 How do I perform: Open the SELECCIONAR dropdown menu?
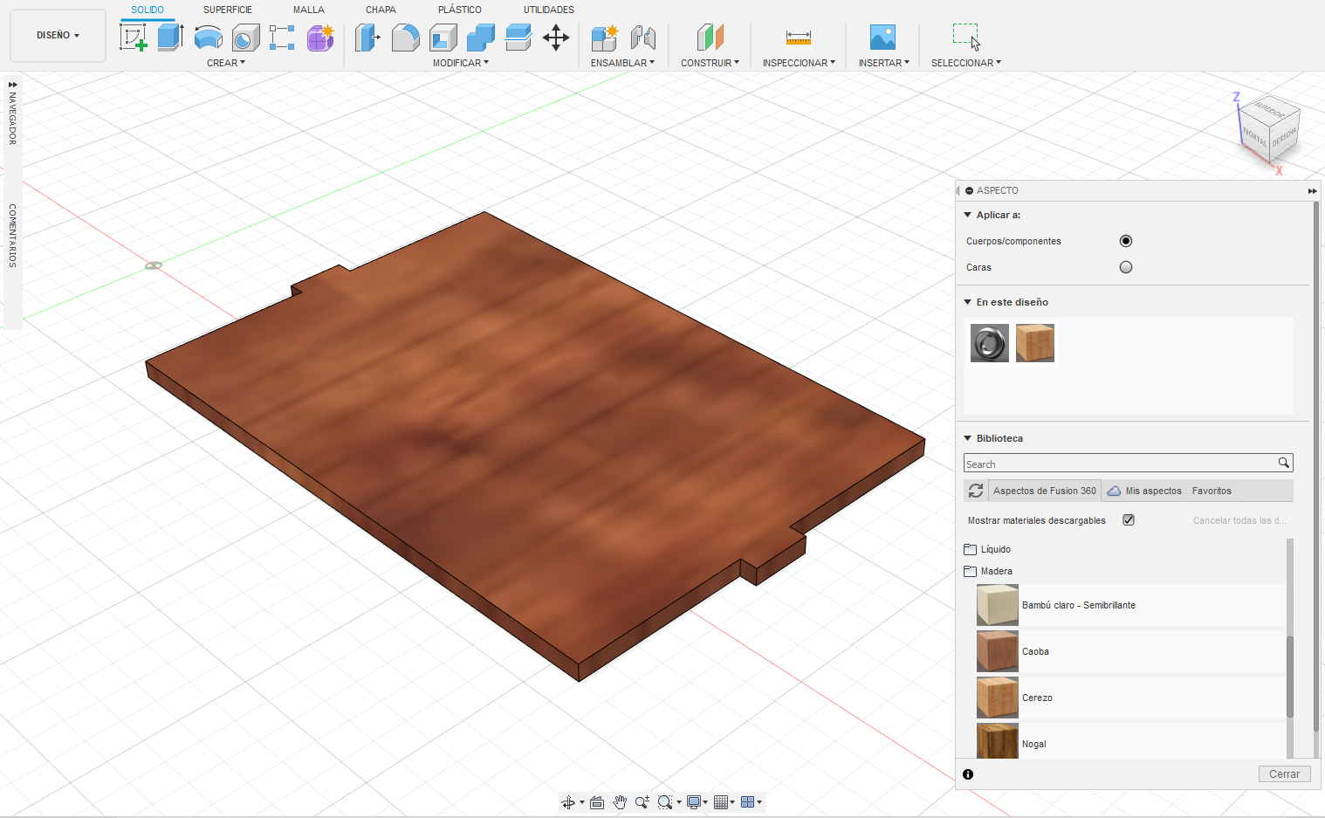coord(966,63)
